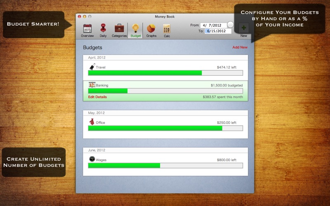Click the Add New link
The height and width of the screenshot is (206, 330).
(240, 47)
